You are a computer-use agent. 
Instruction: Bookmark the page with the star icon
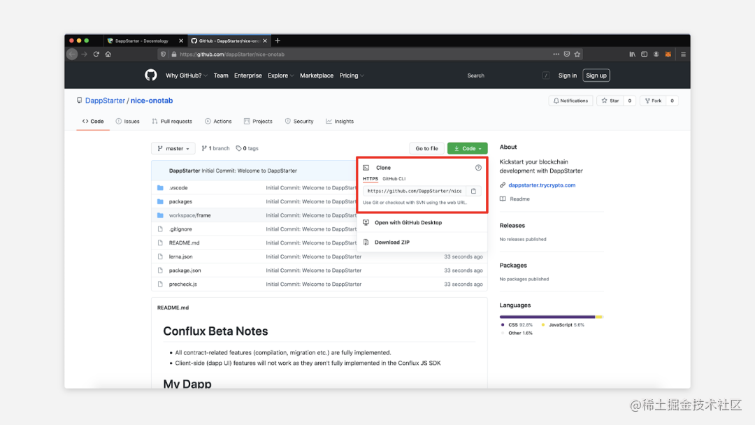click(577, 55)
